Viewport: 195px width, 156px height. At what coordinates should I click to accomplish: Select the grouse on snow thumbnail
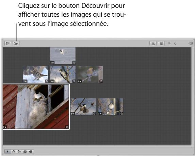35,74
